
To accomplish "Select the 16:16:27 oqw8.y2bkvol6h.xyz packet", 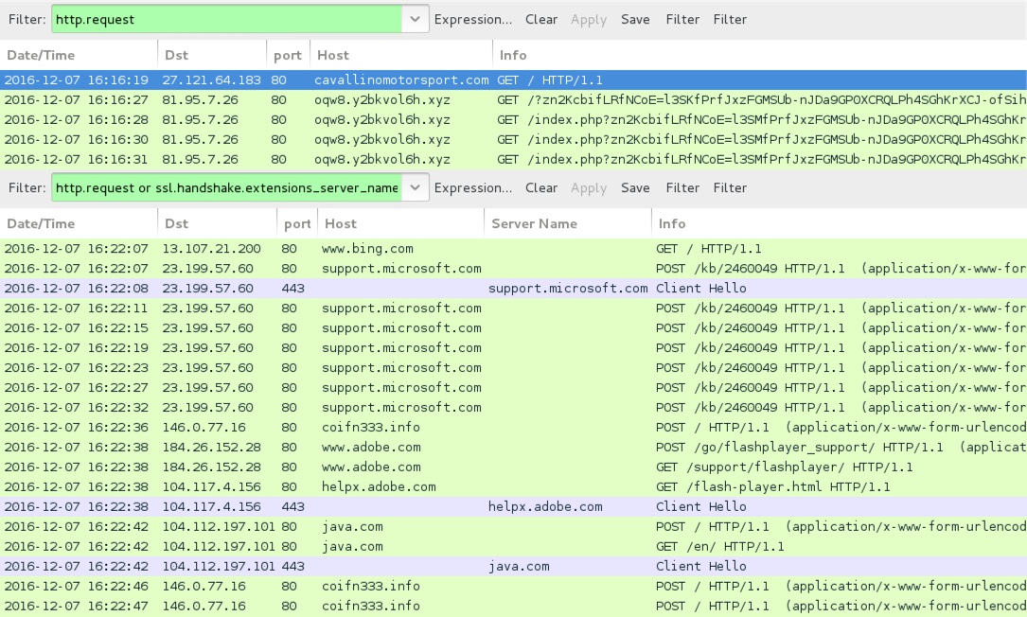I will 513,99.
